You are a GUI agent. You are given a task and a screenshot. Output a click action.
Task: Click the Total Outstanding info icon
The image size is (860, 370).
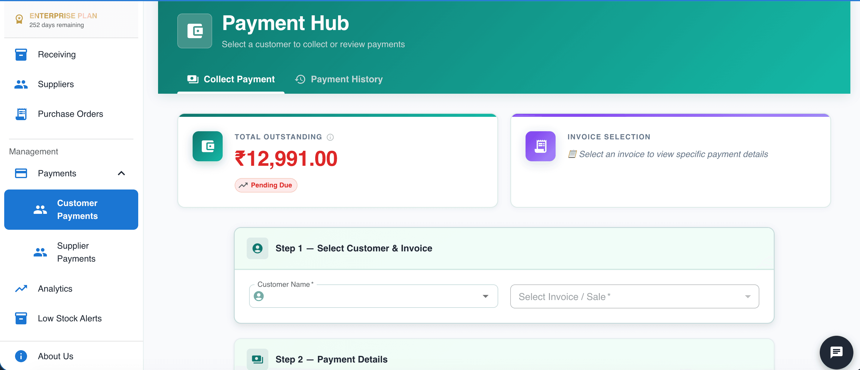pyautogui.click(x=330, y=137)
